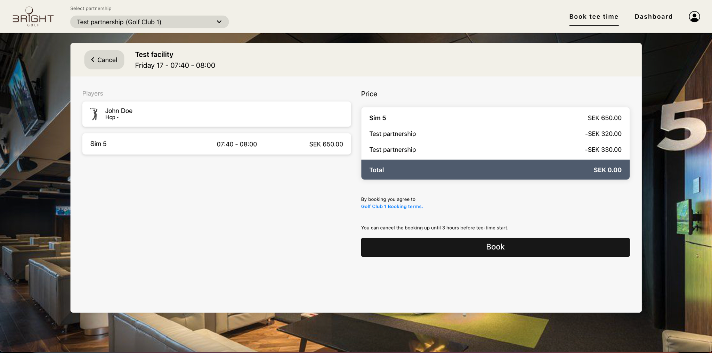
Task: Click the Sim 5 time slot row under Players
Action: (x=217, y=144)
